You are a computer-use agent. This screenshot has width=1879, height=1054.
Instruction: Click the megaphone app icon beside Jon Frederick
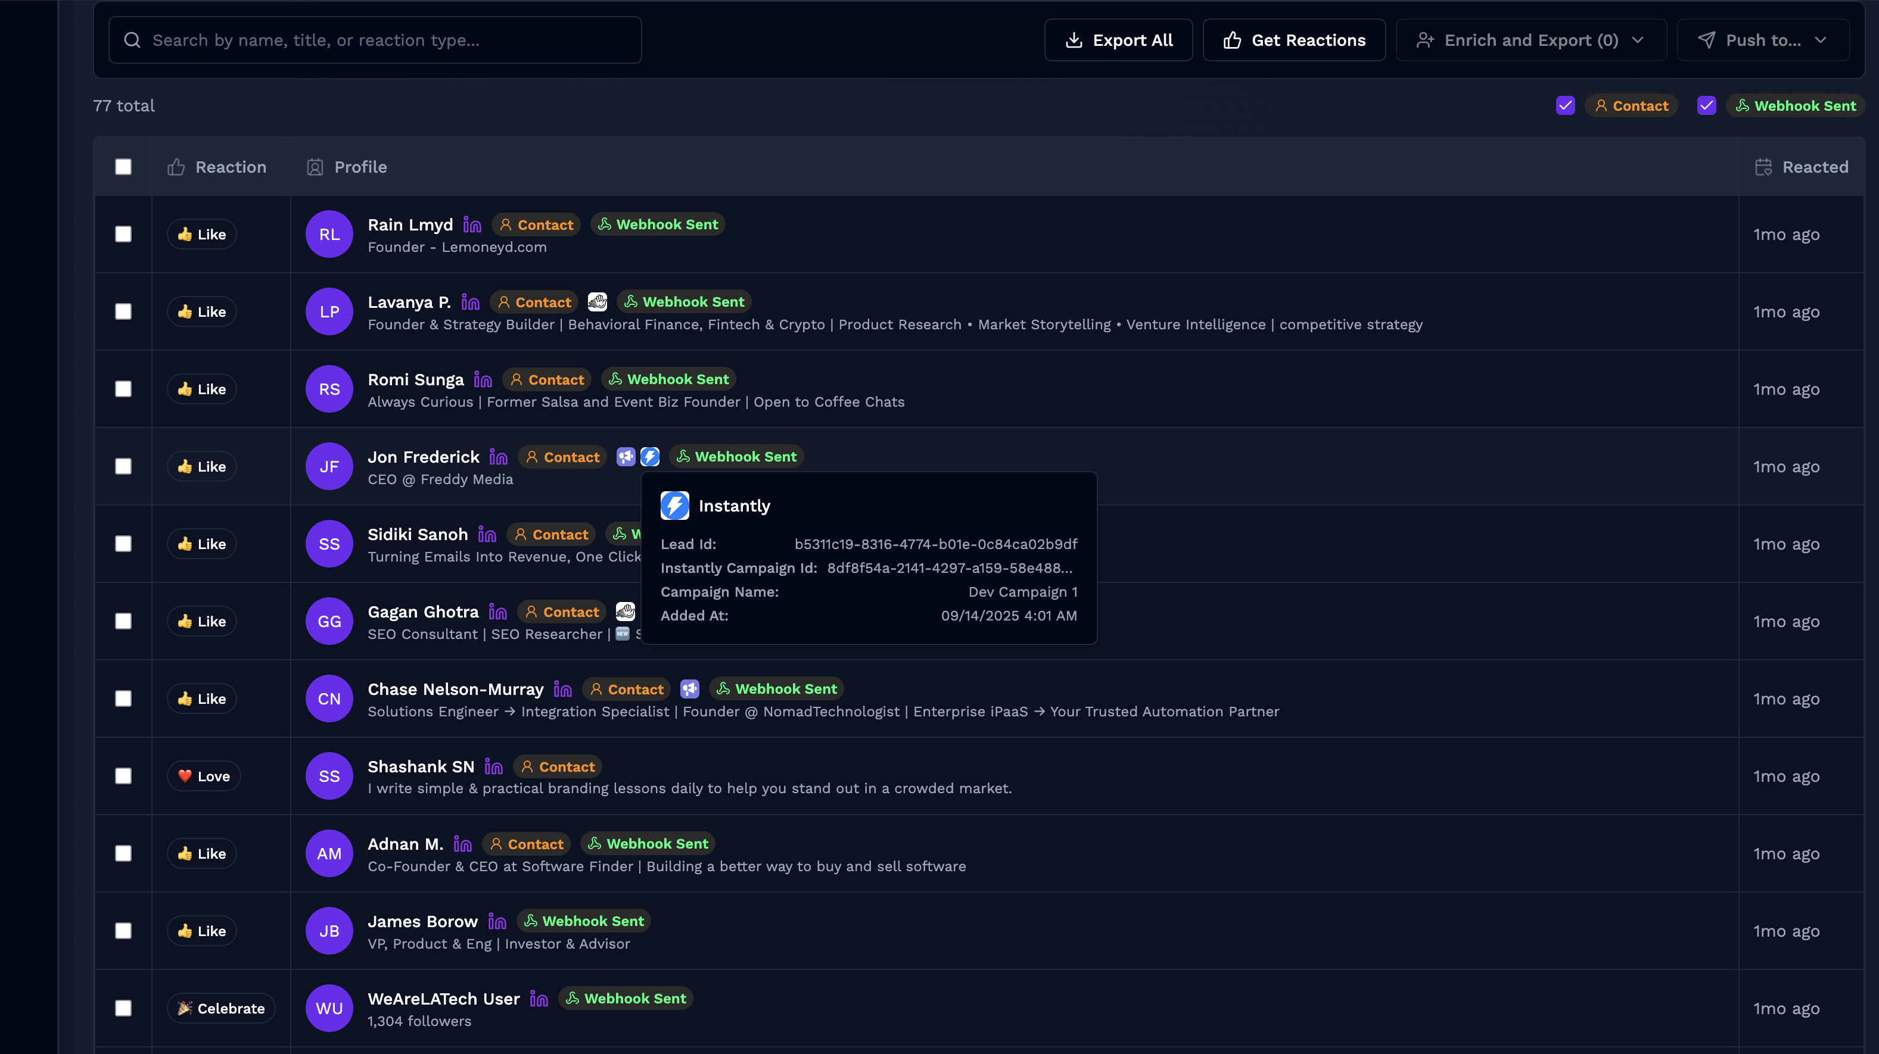(x=626, y=456)
